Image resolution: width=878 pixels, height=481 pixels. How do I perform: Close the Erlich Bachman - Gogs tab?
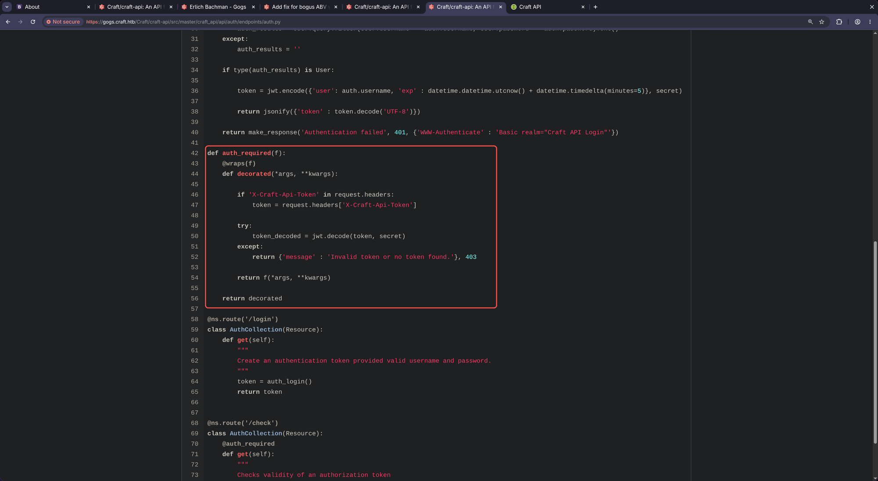253,7
